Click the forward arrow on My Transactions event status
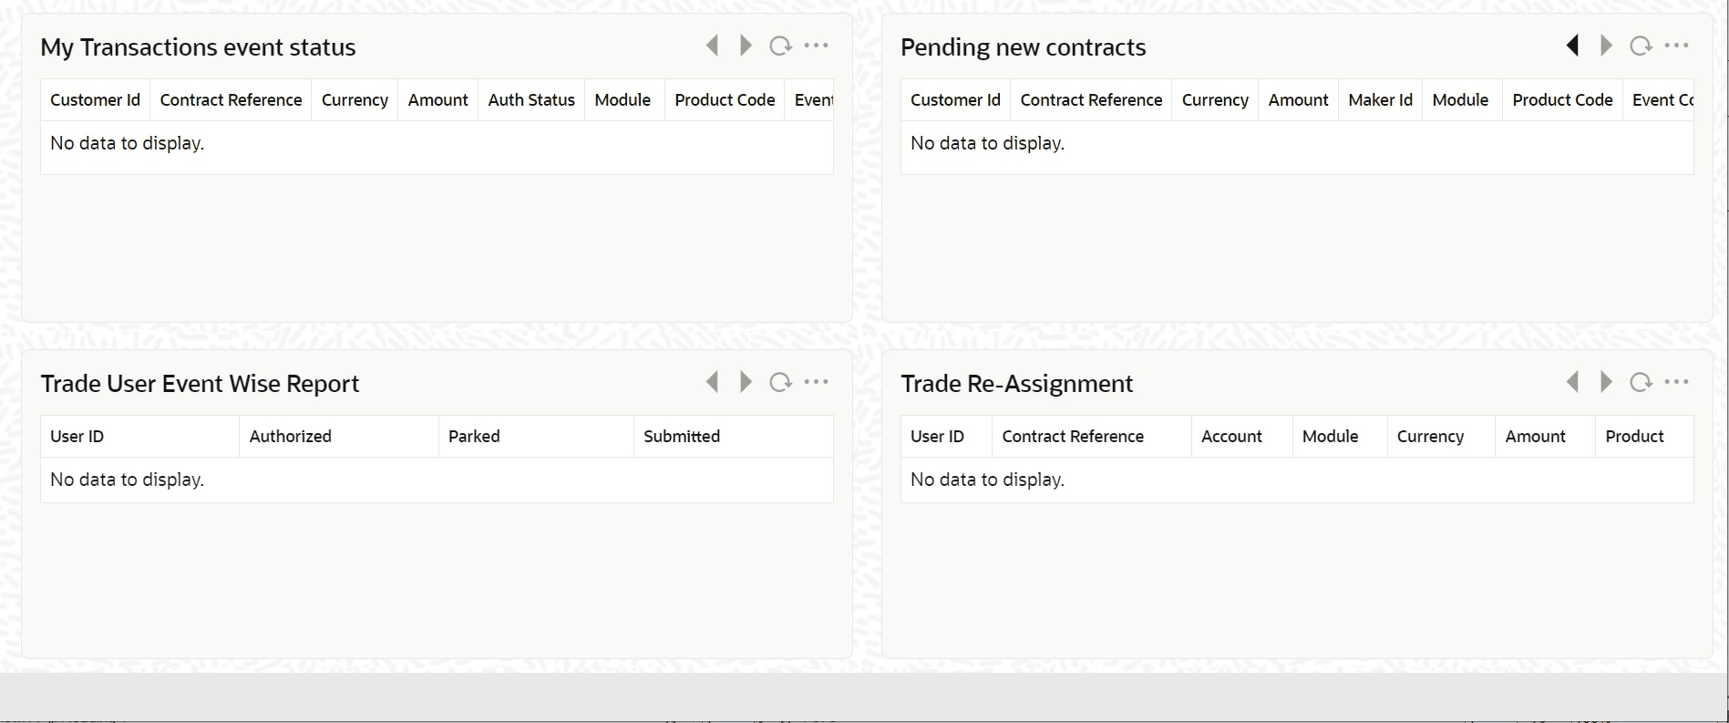This screenshot has height=723, width=1729. tap(746, 45)
